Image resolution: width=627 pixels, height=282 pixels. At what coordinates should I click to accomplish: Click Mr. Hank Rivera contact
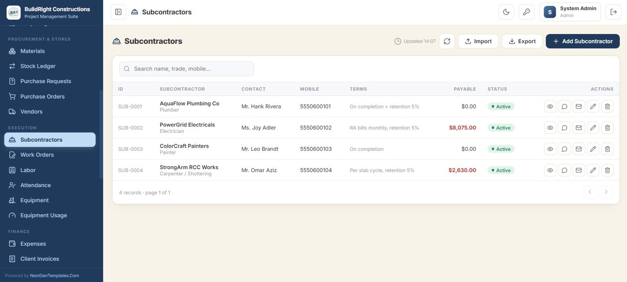(x=261, y=107)
